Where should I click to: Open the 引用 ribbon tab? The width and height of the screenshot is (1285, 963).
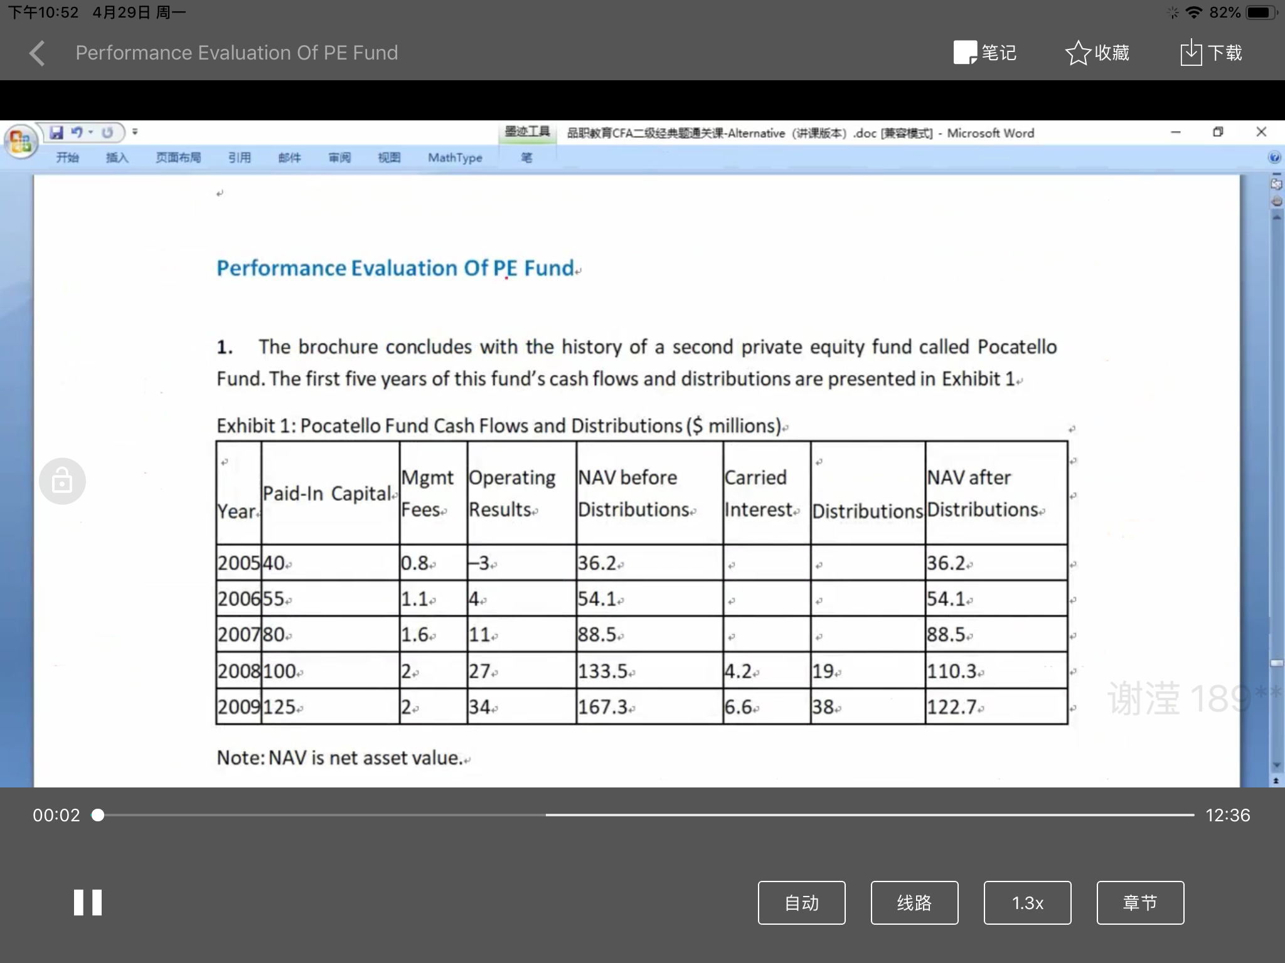tap(239, 157)
